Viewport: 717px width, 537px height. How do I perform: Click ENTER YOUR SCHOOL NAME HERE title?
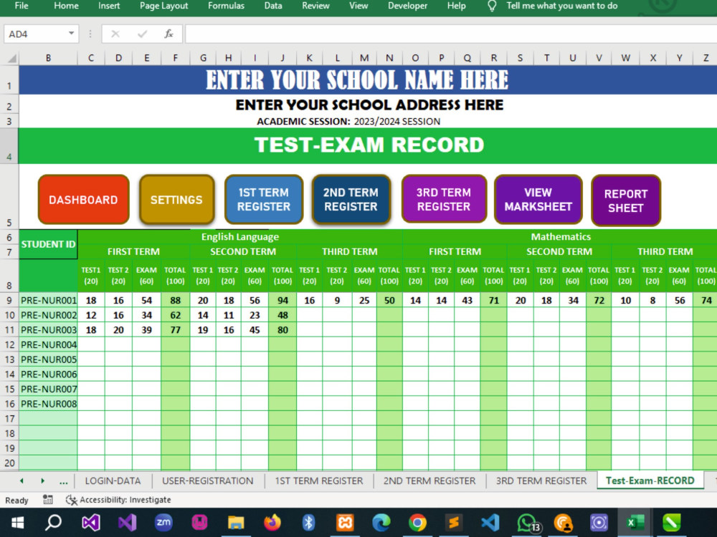point(357,80)
